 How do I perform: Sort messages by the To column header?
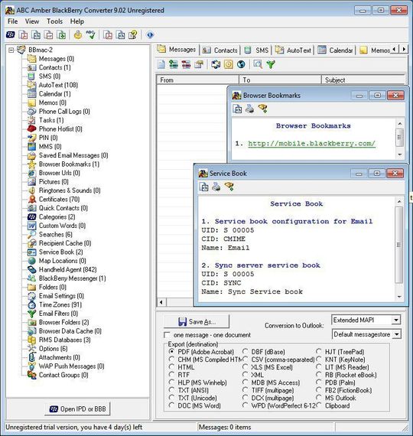click(x=280, y=80)
